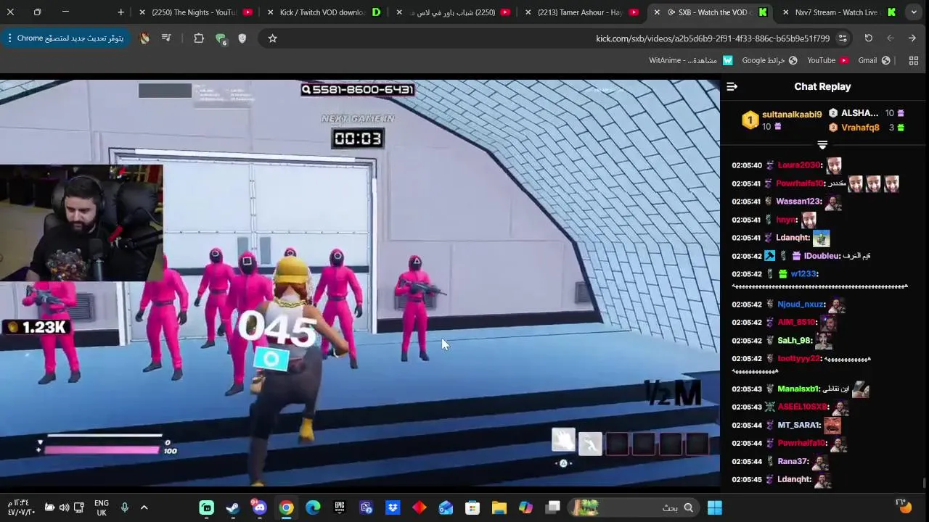Screen dimensions: 929x522
Task: Open Microsoft Edge from the taskbar
Action: click(313, 507)
